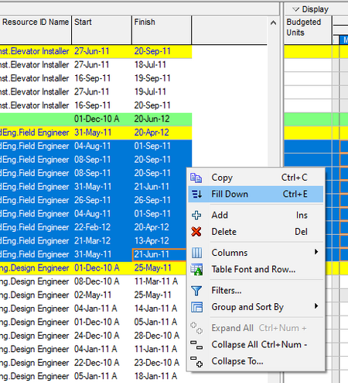Expand the Columns submenu arrow
The height and width of the screenshot is (383, 348).
click(x=316, y=252)
